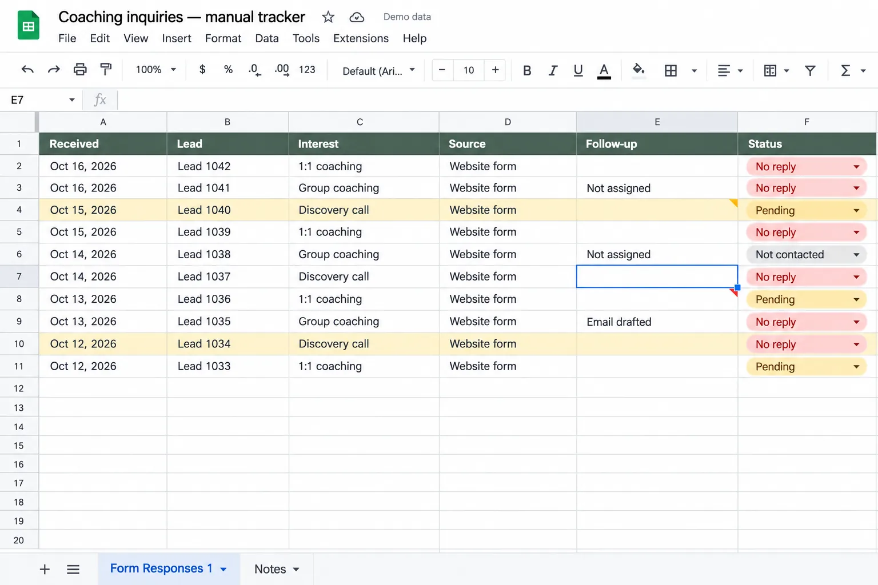The height and width of the screenshot is (585, 878).
Task: Create a filter with funnel icon
Action: (810, 70)
